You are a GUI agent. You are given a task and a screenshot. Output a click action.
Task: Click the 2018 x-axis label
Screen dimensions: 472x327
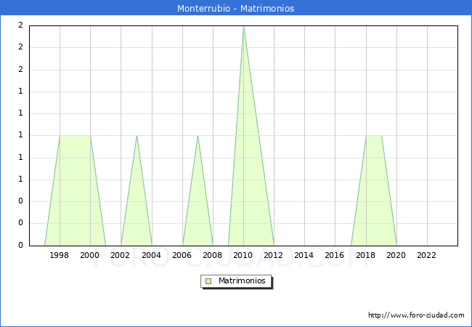click(x=366, y=255)
